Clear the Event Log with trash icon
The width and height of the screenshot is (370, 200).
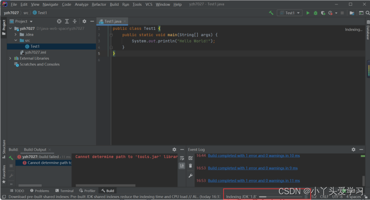(x=191, y=166)
